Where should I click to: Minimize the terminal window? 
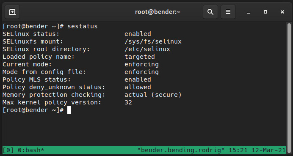click(x=249, y=12)
